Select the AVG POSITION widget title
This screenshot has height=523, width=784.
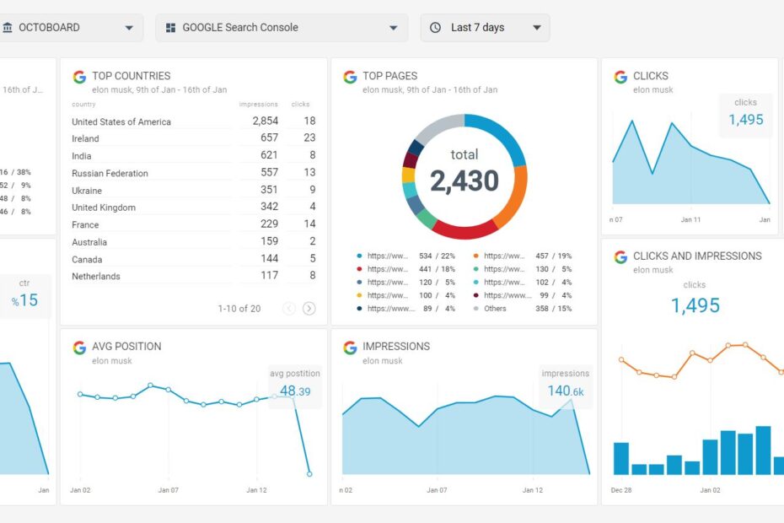[126, 347]
